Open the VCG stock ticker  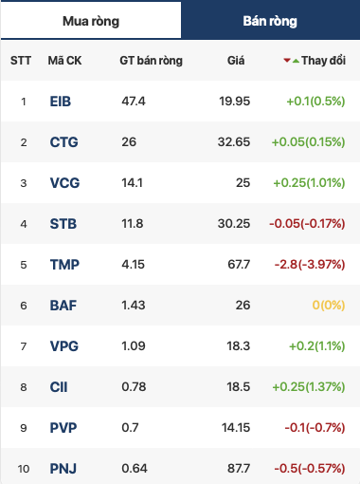[64, 183]
